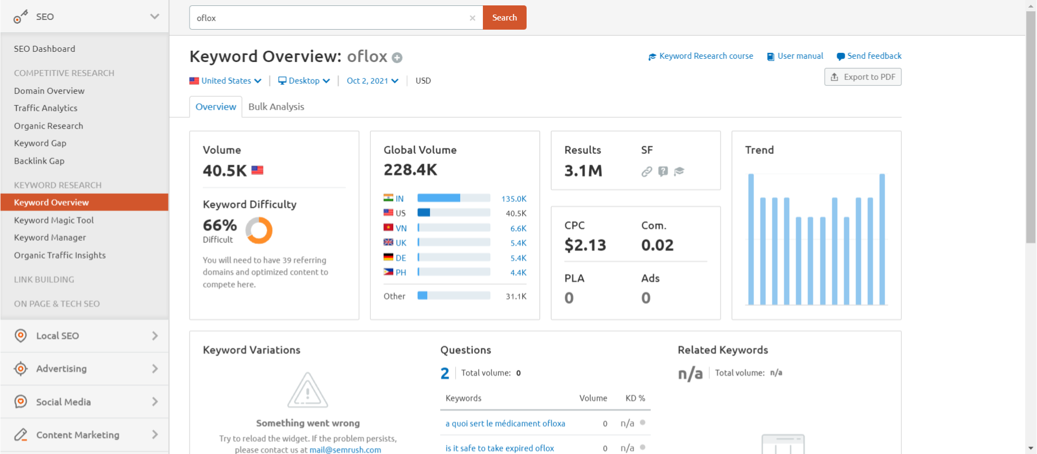1037x454 pixels.
Task: Click the question SERP feature icon under SF
Action: 663,171
